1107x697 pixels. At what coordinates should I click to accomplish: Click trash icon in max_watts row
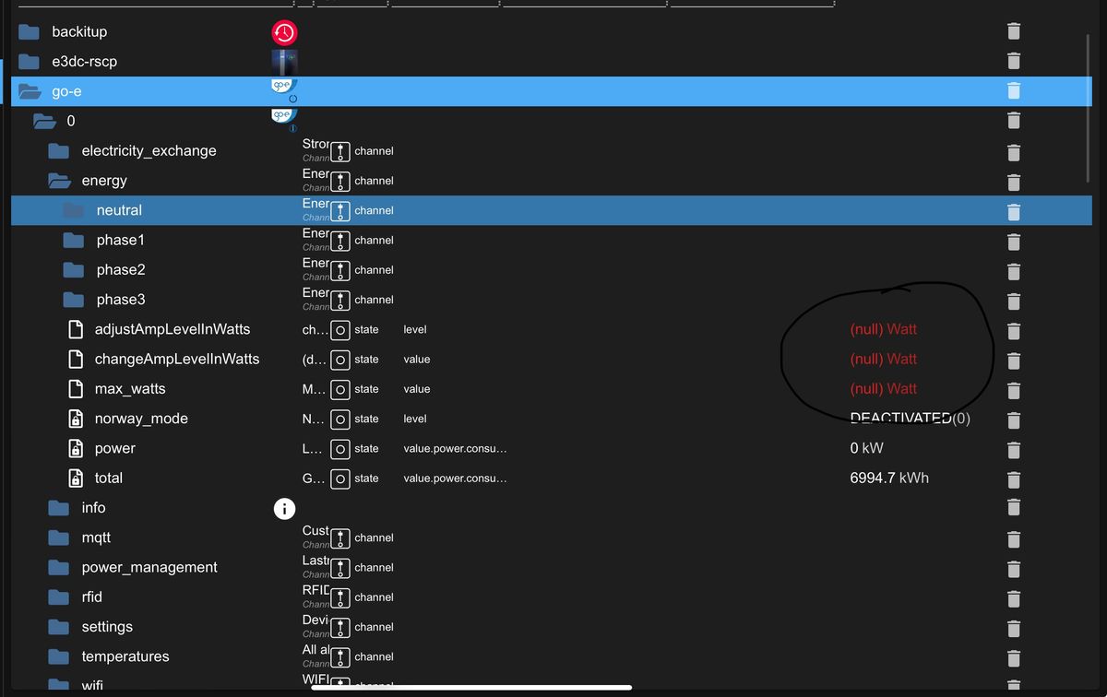point(1013,389)
